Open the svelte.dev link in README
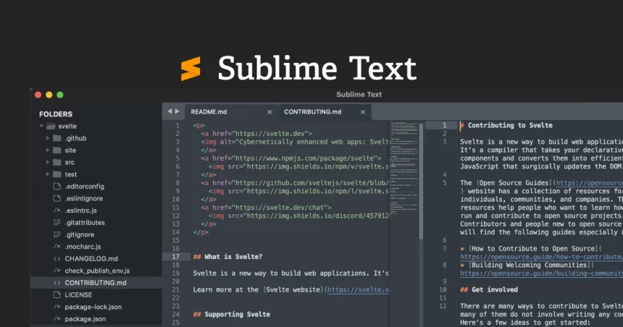 (359, 289)
